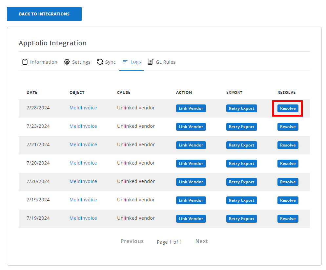Retry Export for the 7/21/2024 entry

click(241, 145)
